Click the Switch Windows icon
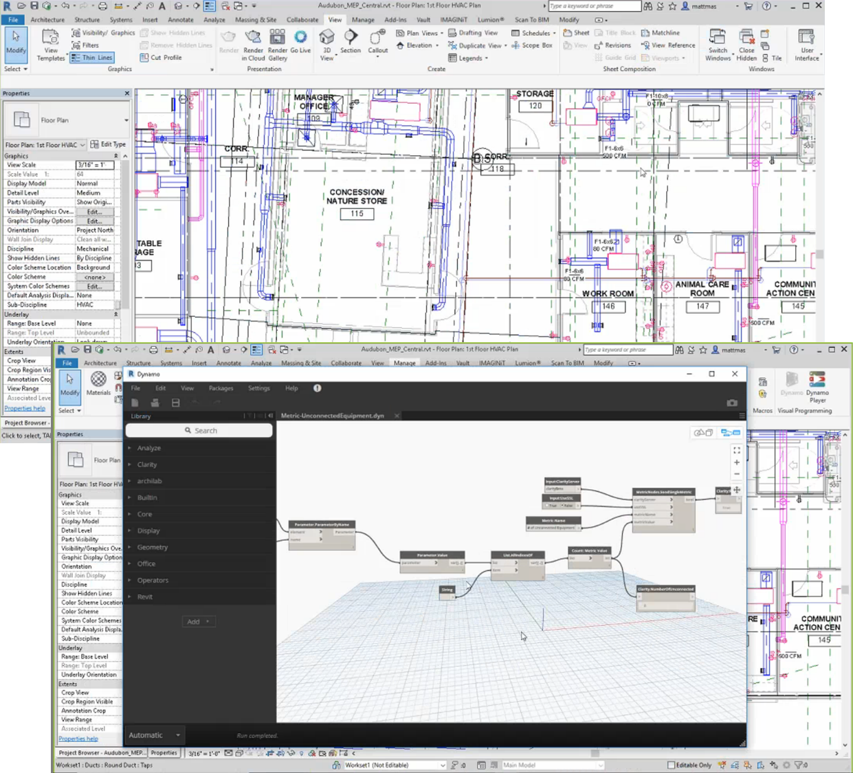This screenshot has width=853, height=773. click(718, 45)
